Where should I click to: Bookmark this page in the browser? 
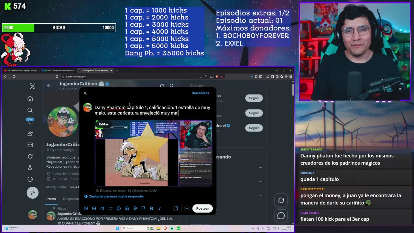tap(57, 77)
